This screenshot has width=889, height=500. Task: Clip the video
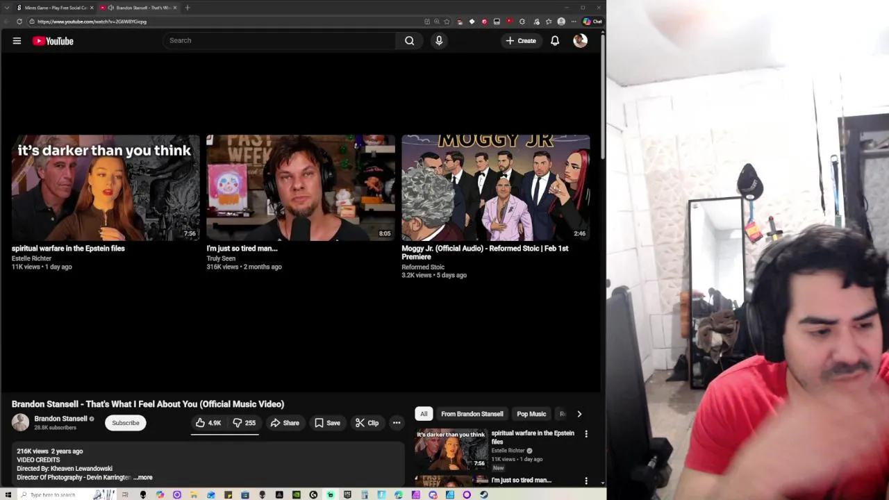click(x=367, y=423)
